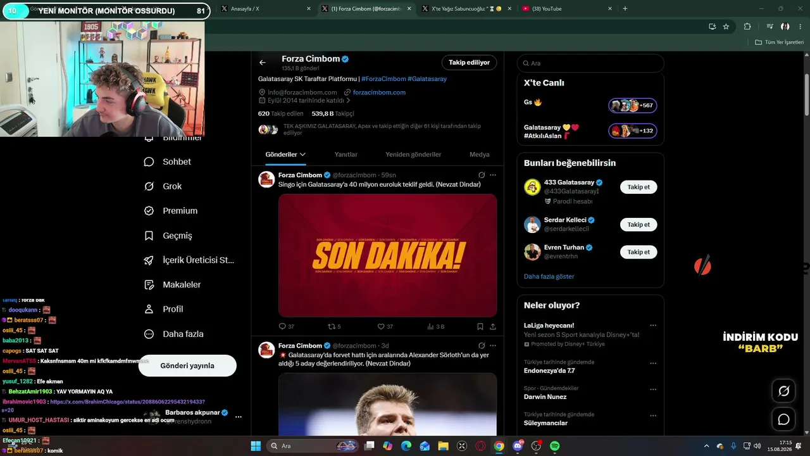Open more options on the Singo post
Viewport: 810px width, 456px height.
click(493, 175)
